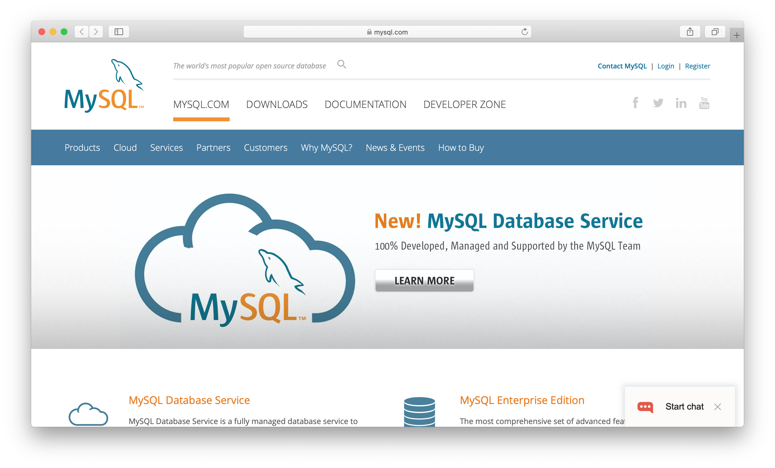Viewport: 775px width, 468px height.
Task: Reload page with Safari refresh icon
Action: pyautogui.click(x=524, y=32)
